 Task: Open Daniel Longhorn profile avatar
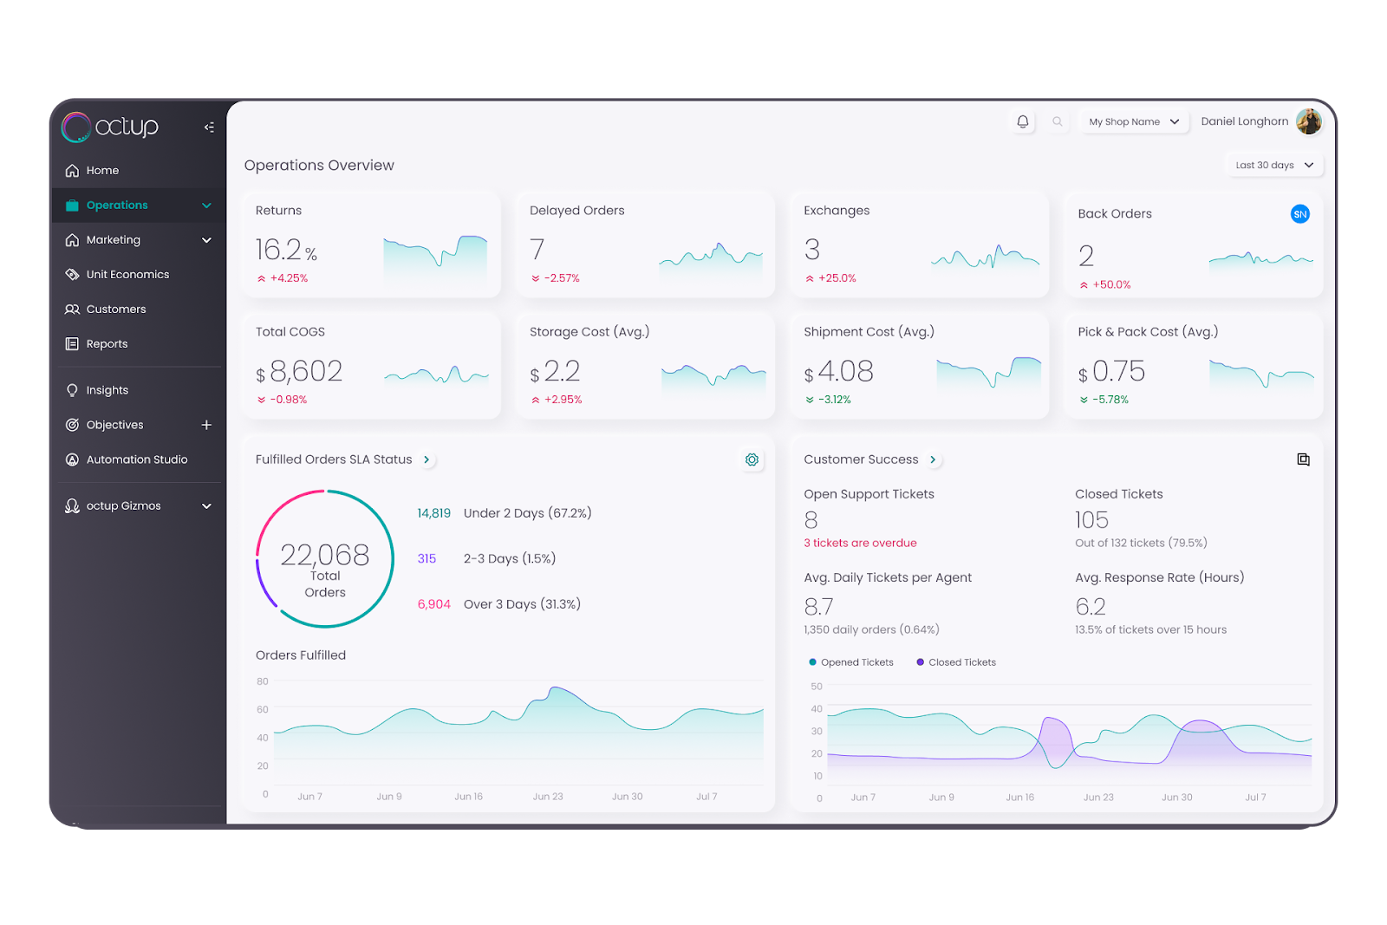[x=1308, y=121]
